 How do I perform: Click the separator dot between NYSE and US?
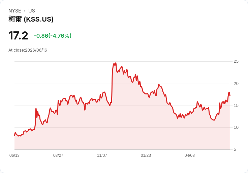25,11
